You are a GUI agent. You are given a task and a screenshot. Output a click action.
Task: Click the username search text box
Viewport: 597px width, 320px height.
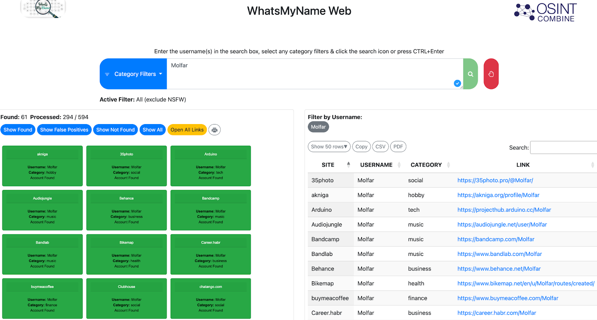[x=315, y=74]
